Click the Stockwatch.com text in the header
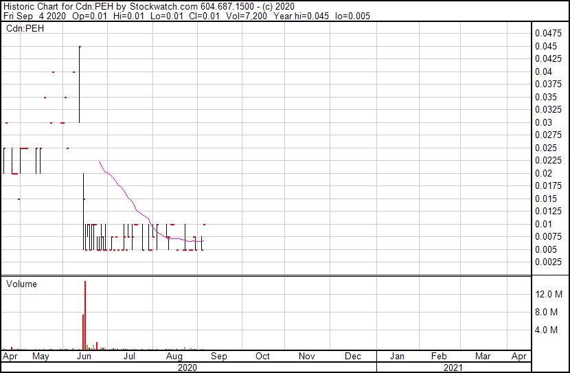 (x=163, y=6)
